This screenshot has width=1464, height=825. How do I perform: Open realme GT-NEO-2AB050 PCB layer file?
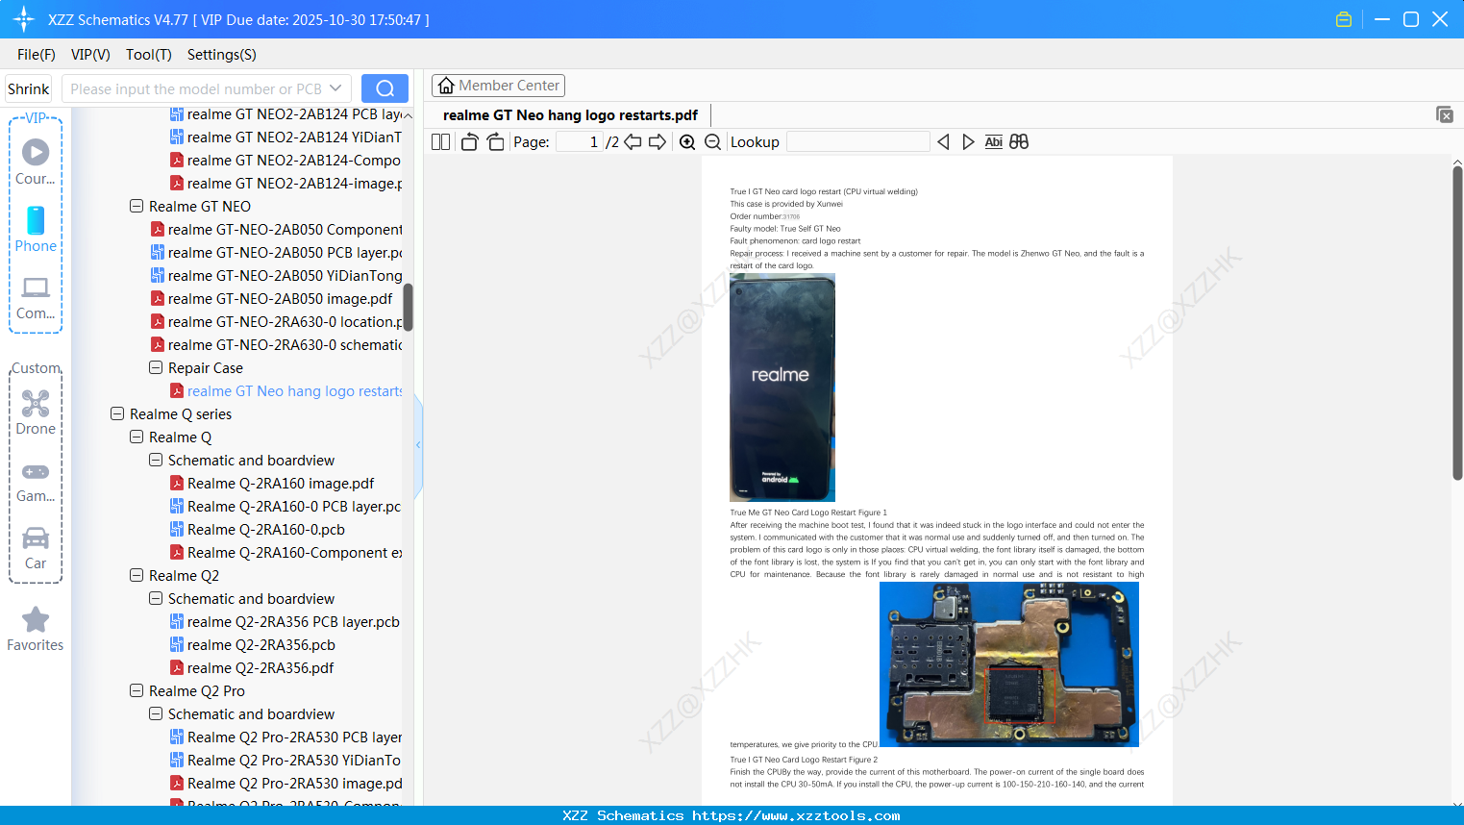pyautogui.click(x=285, y=253)
